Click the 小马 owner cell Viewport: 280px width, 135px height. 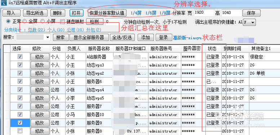[75, 115]
